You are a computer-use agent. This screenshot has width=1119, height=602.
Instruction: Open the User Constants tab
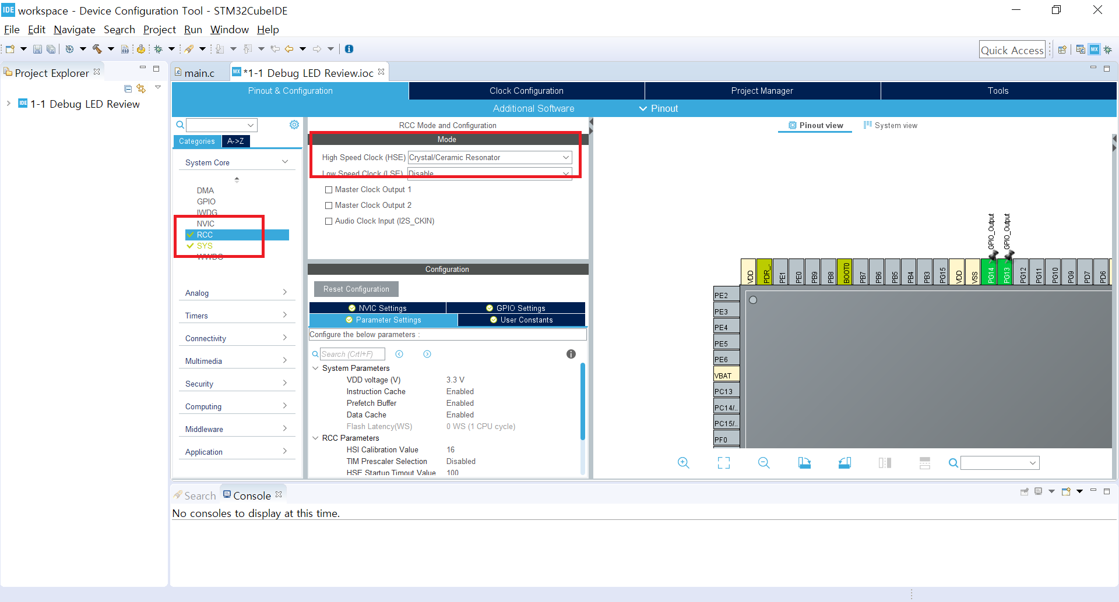[x=522, y=320]
